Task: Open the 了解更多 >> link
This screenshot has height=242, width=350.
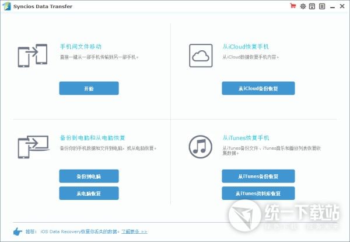Action: [x=134, y=231]
